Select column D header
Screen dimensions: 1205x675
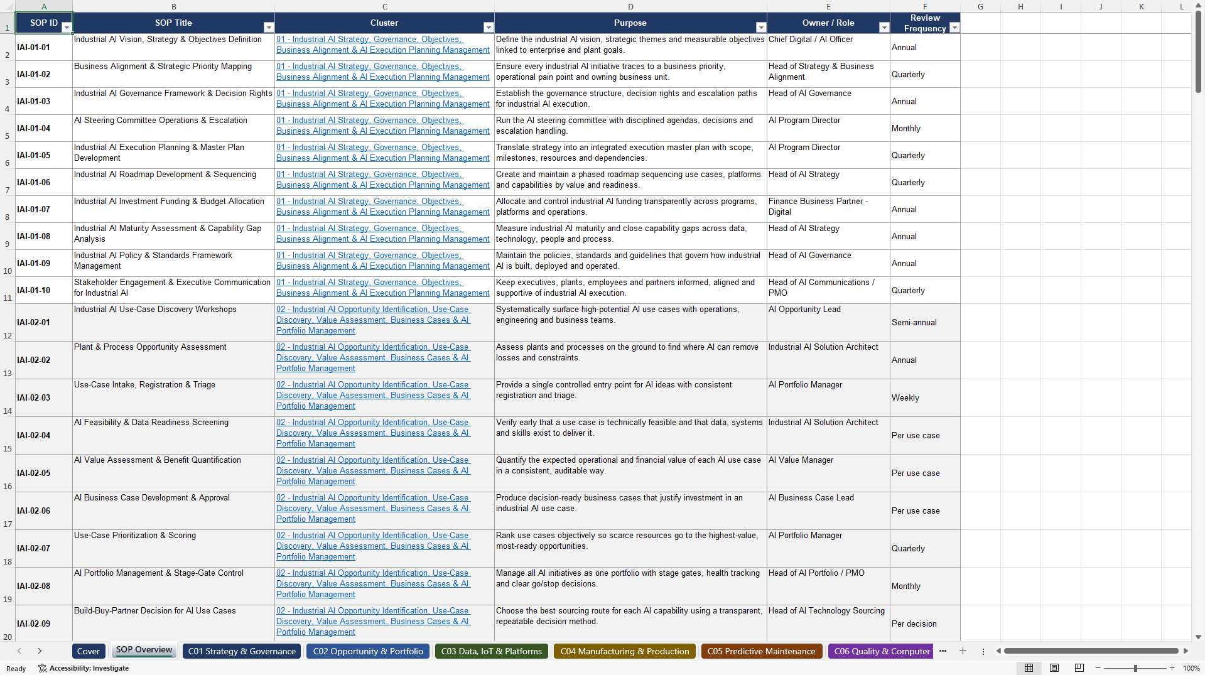[630, 6]
